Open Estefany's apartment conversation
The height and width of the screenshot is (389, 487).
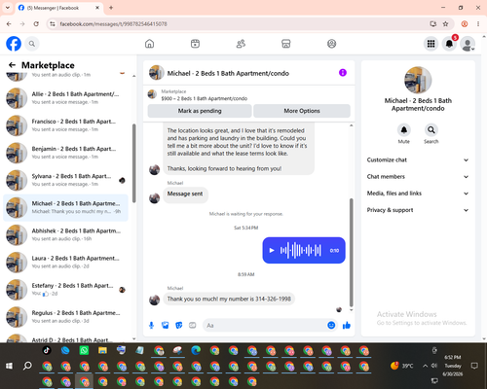pos(65,290)
